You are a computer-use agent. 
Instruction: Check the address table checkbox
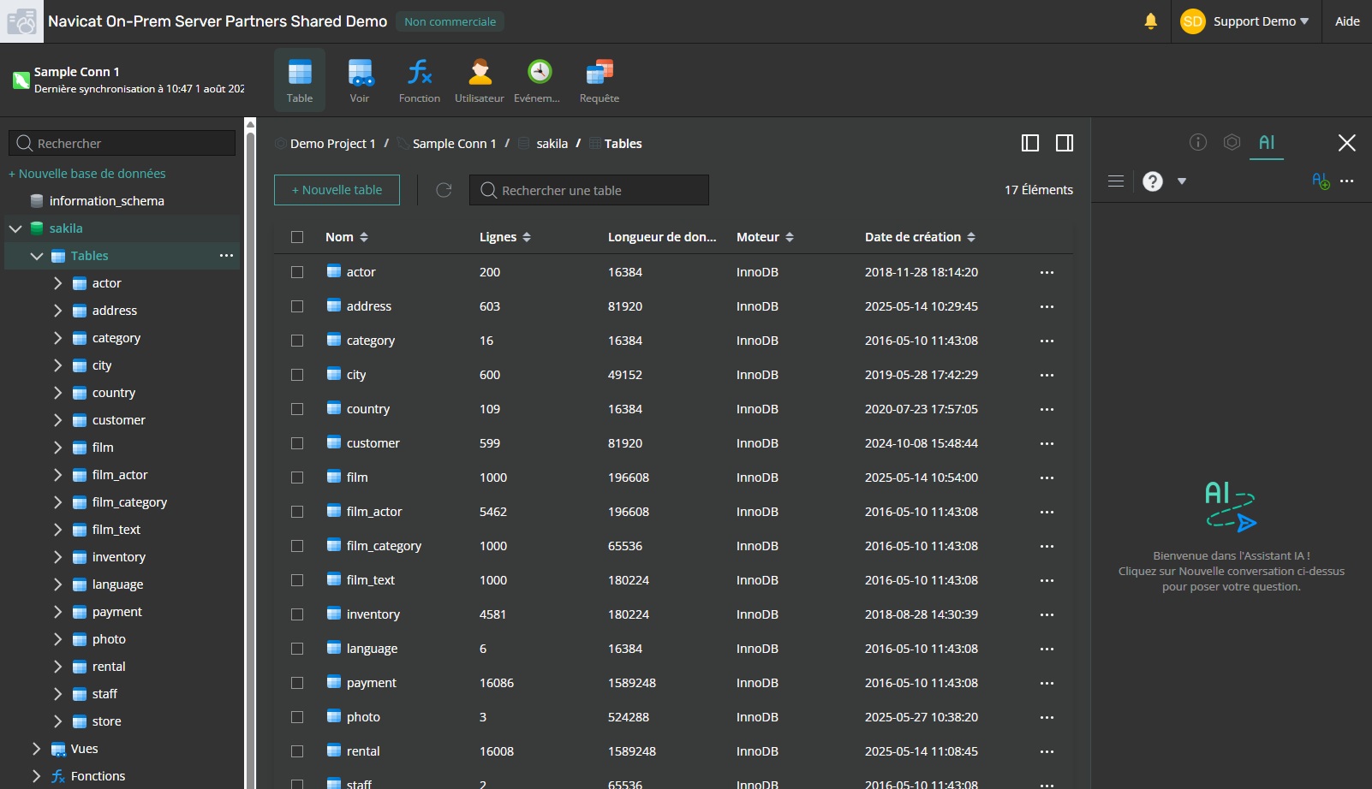click(297, 306)
